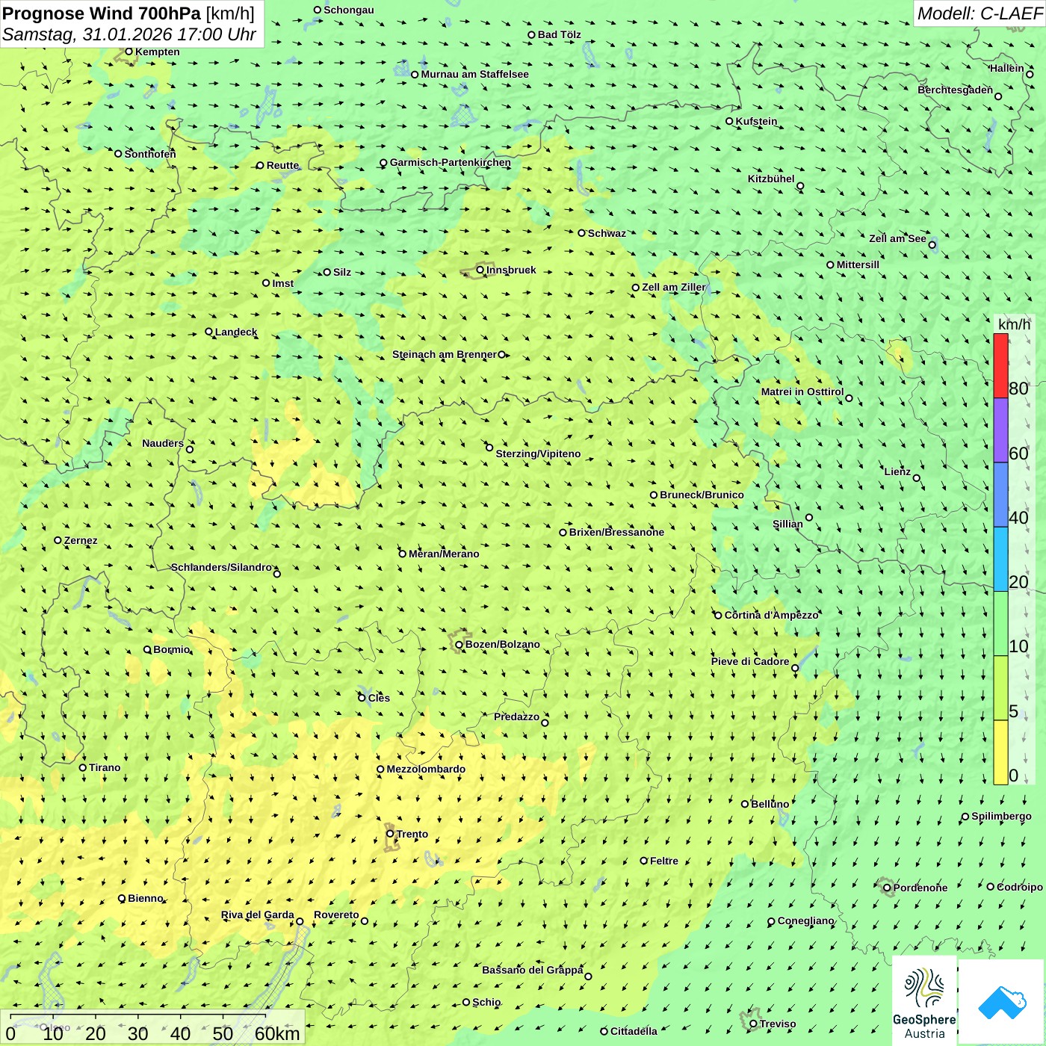Click the 'Schlanders/Silandro' label
This screenshot has height=1046, width=1046.
click(222, 567)
